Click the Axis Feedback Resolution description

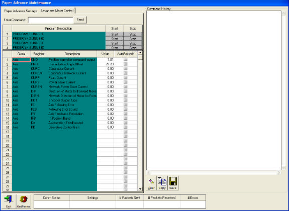pyautogui.click(x=72, y=114)
